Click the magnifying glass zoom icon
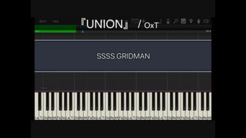 click(x=176, y=21)
